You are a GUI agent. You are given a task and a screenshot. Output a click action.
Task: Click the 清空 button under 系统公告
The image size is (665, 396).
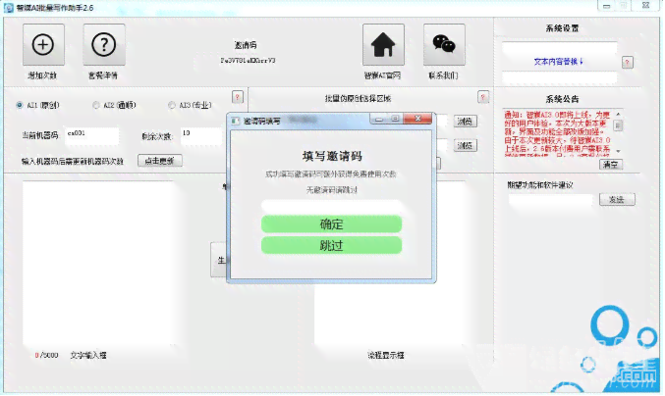pyautogui.click(x=611, y=164)
